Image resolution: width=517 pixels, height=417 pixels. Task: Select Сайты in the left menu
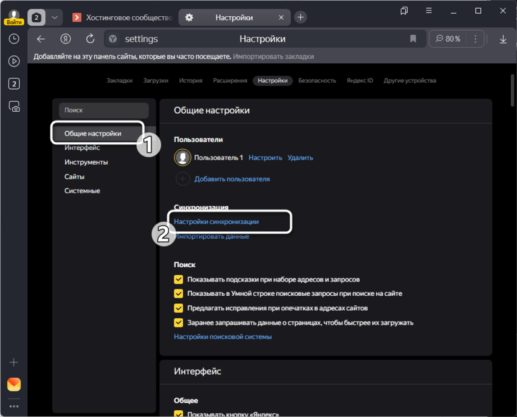74,176
